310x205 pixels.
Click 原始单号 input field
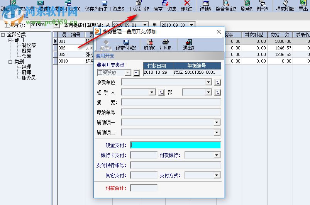pos(171,112)
